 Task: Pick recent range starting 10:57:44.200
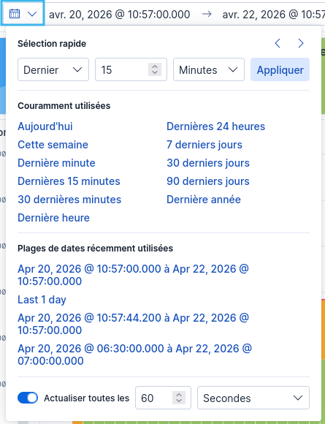(133, 324)
